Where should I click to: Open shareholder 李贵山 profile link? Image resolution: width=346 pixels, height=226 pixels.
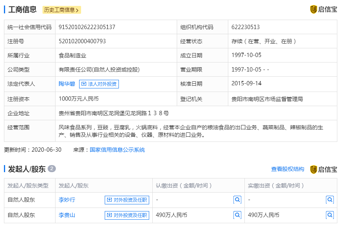67,215
